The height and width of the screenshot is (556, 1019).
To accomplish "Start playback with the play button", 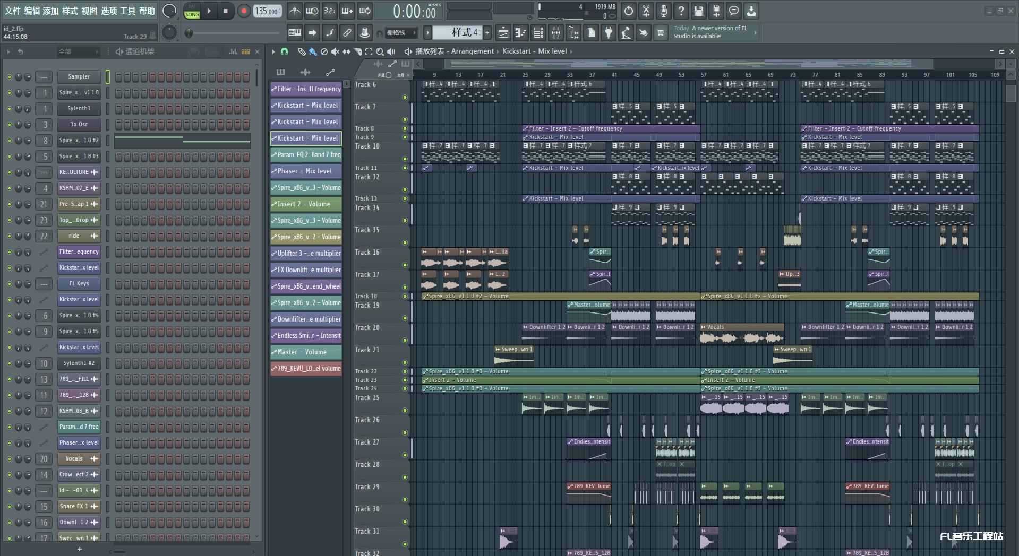I will click(209, 11).
